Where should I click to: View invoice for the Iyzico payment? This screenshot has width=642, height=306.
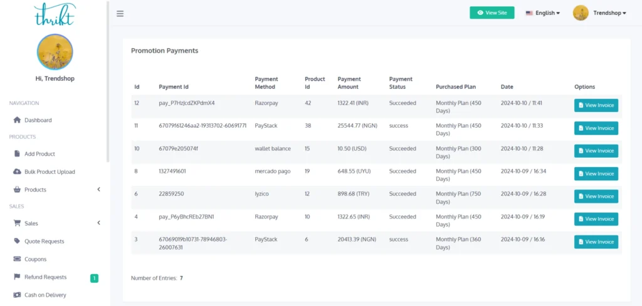click(596, 196)
